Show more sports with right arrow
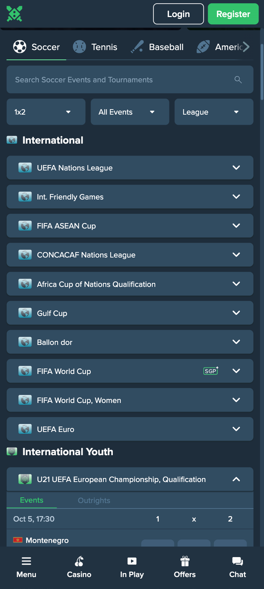This screenshot has height=589, width=264. 246,47
